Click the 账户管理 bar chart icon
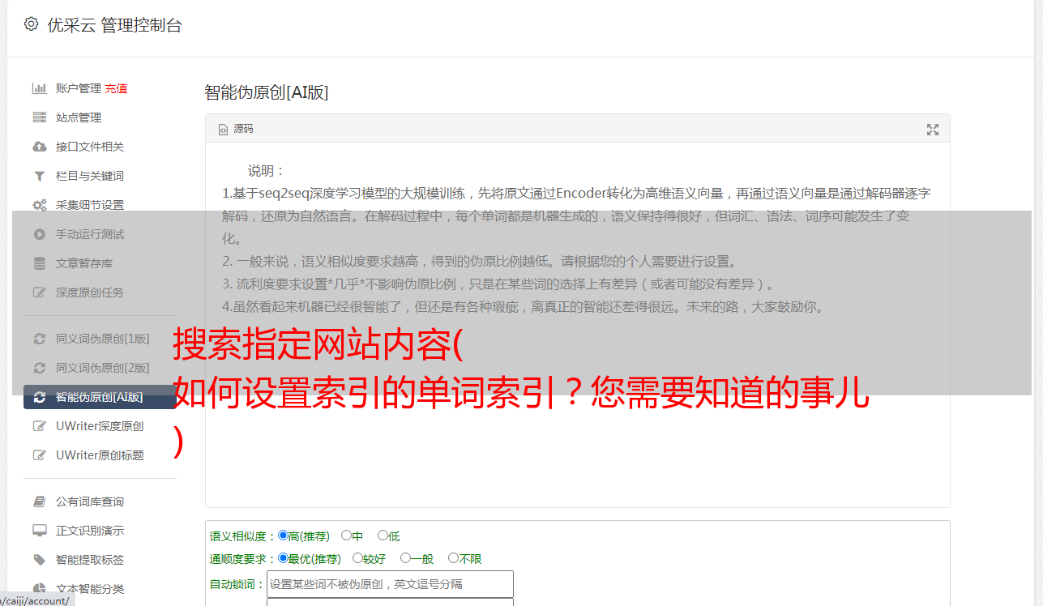This screenshot has height=606, width=1043. tap(39, 88)
